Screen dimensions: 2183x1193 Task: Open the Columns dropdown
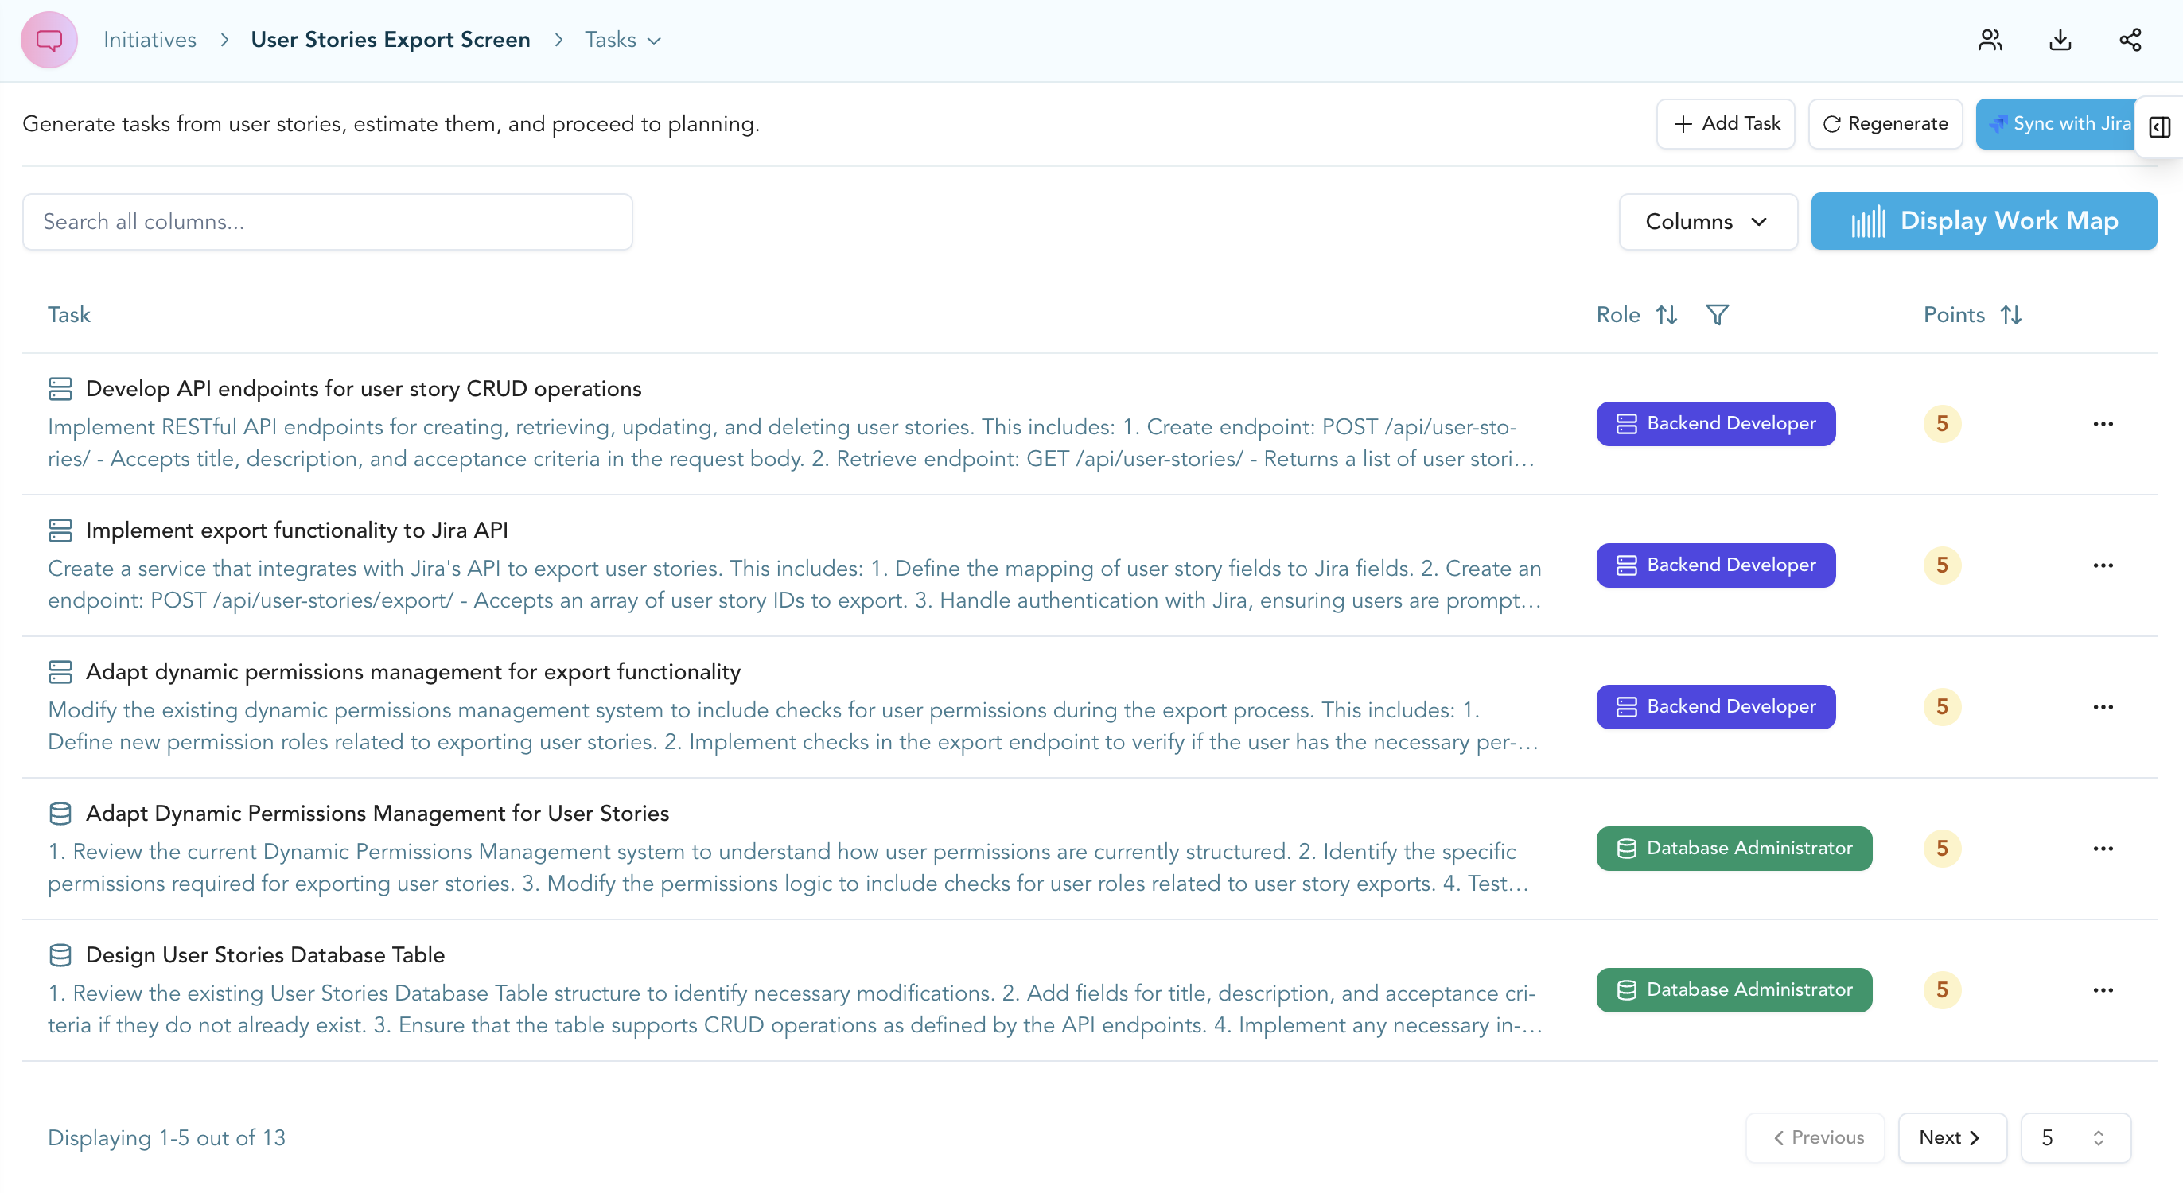[1706, 222]
